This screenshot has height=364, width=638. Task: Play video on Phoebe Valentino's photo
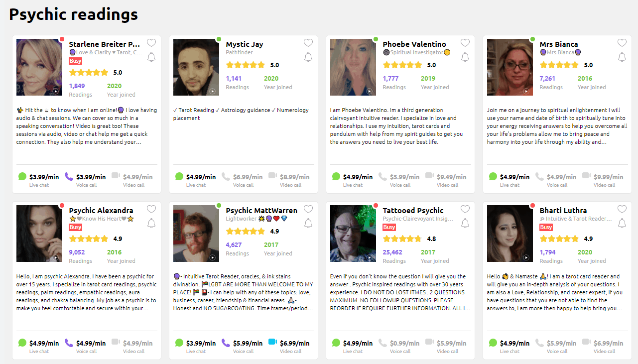(370, 91)
